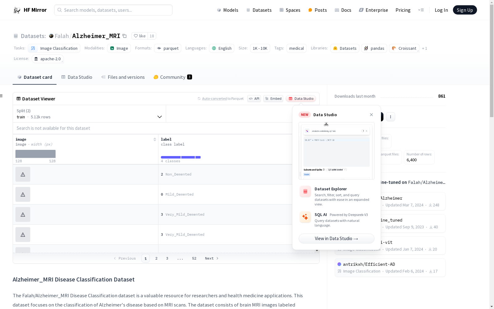494x309 pixels.
Task: Expand the Split train dropdown
Action: 90,114
